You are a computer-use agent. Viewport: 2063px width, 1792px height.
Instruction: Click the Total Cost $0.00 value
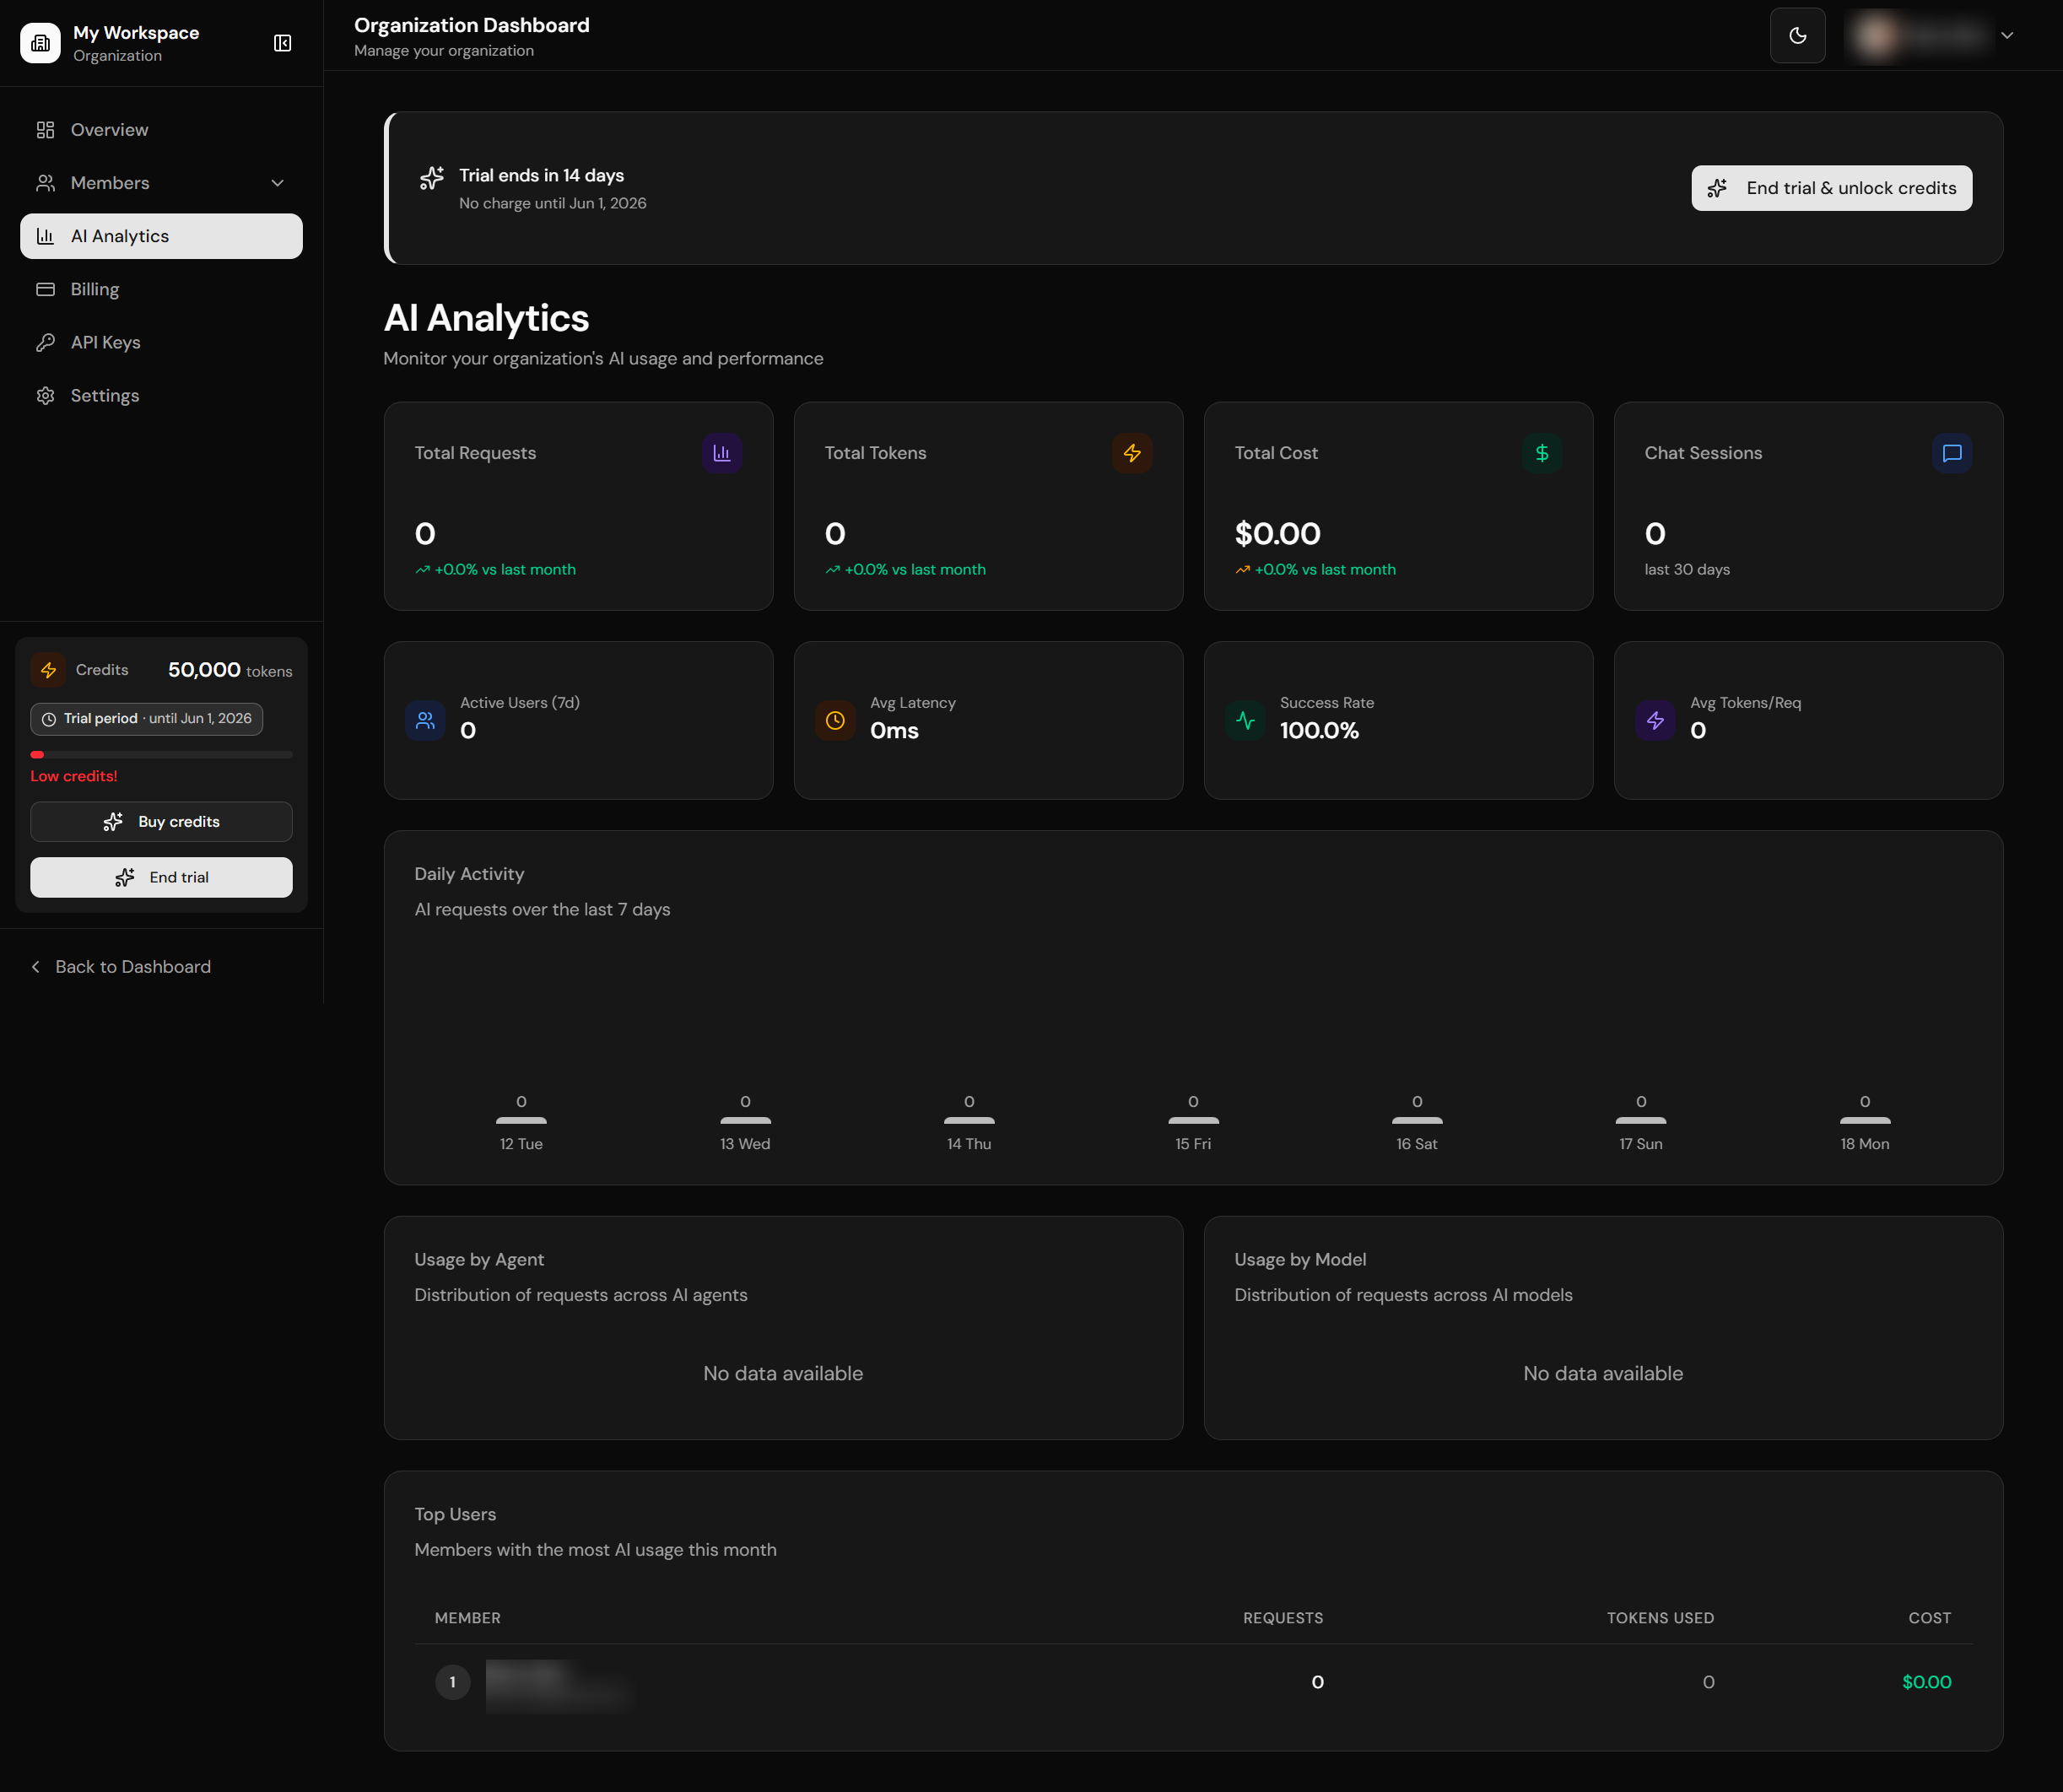coord(1278,534)
